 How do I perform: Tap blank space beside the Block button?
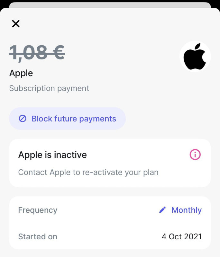tap(167, 119)
